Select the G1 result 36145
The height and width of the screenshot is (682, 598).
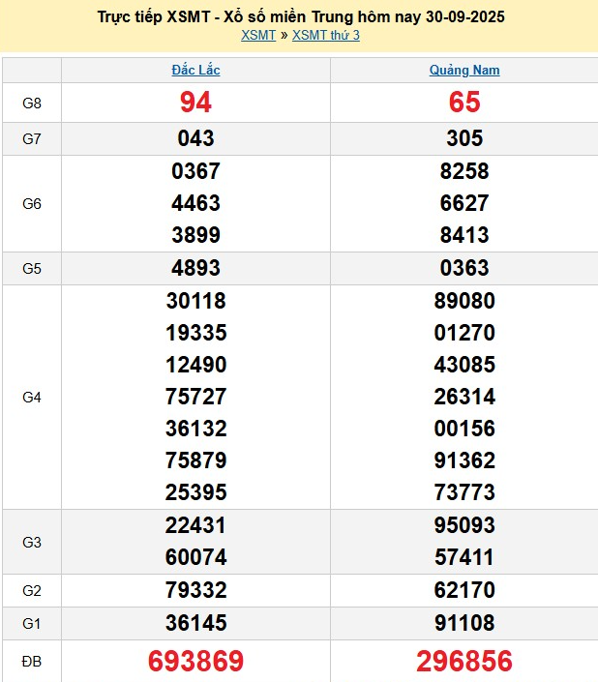pos(195,622)
